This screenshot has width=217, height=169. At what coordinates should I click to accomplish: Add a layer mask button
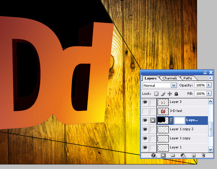pos(163,155)
